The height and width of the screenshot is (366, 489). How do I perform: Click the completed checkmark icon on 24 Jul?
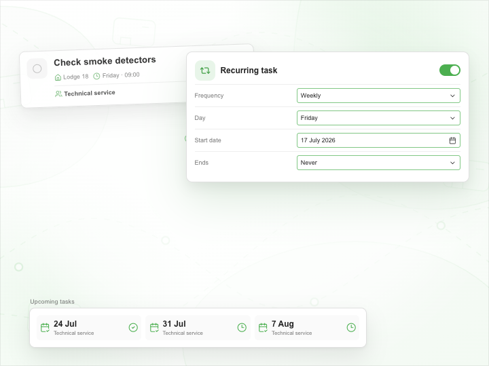[x=133, y=328]
